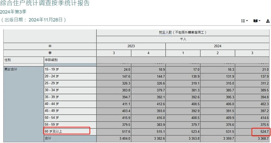The height and width of the screenshot is (143, 271).
Task: Select the 60岁及以上 age group row label
Action: 54,132
